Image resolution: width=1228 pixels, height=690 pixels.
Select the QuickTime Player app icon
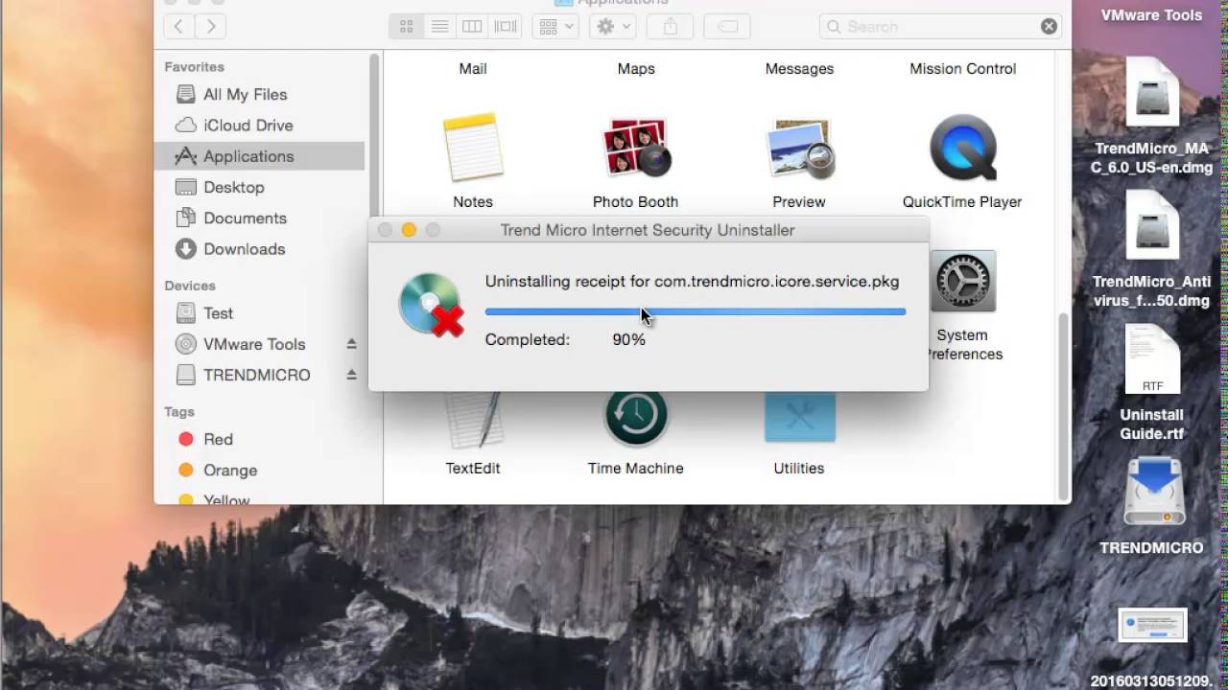tap(962, 148)
